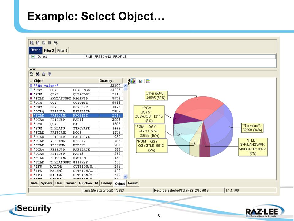Viewport: 294px width, 221px height.
Task: Select the highlighted '*FILE FRTSCAN2 PROFILE' row
Action: [76, 115]
